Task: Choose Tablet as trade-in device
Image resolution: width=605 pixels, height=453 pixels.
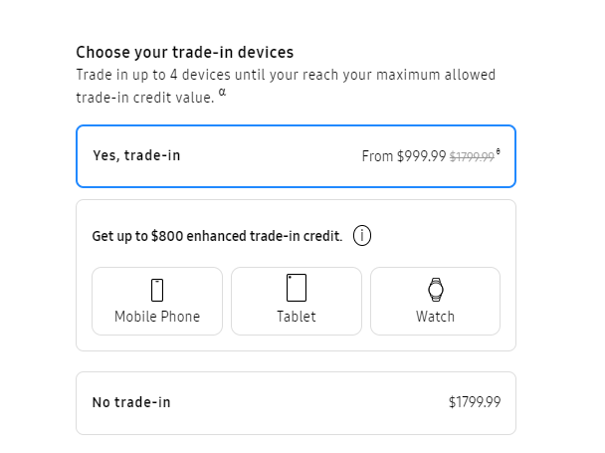Action: tap(297, 302)
